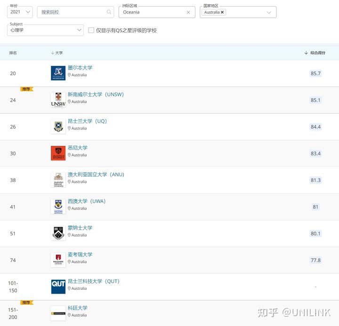This screenshot has width=339, height=326.
Task: Open 西澳大学 (UWA) link
Action: pos(87,201)
